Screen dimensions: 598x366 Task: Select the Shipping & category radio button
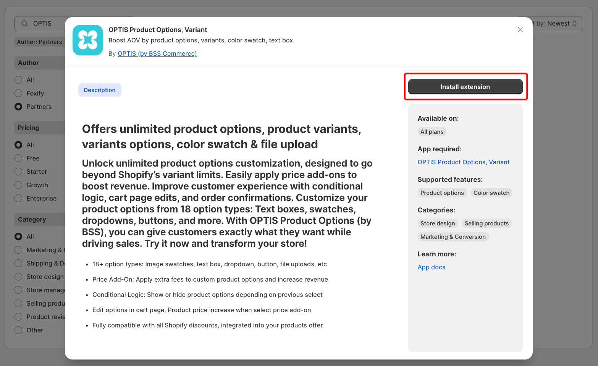(x=18, y=263)
